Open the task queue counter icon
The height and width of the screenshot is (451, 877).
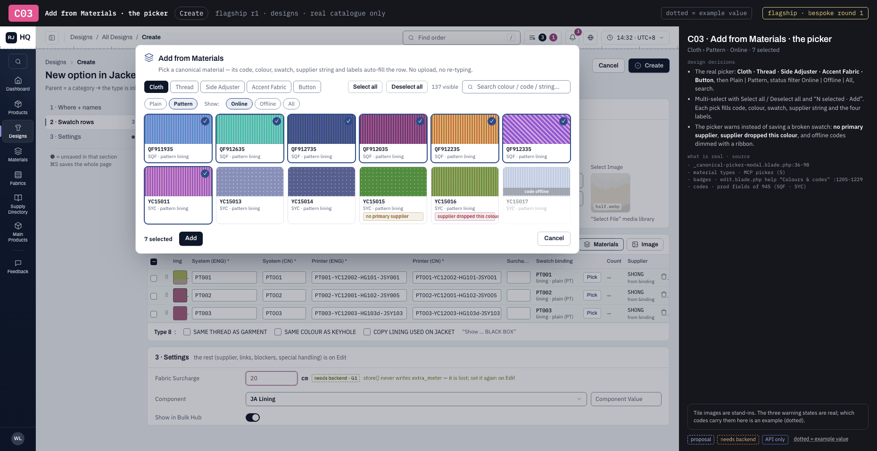[x=543, y=38]
